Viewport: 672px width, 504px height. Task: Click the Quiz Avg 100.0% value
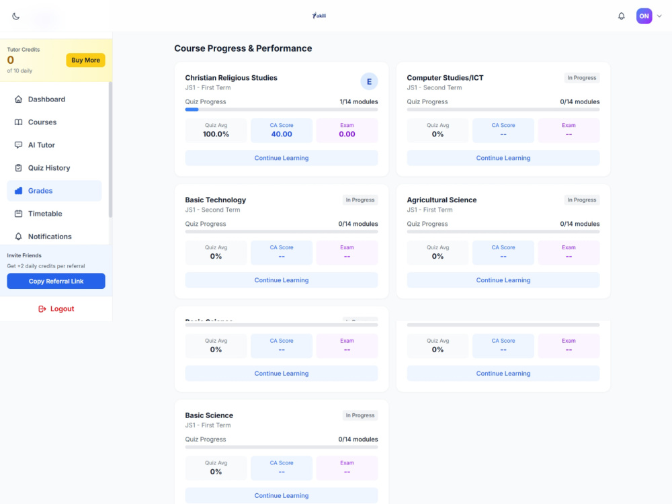(216, 134)
